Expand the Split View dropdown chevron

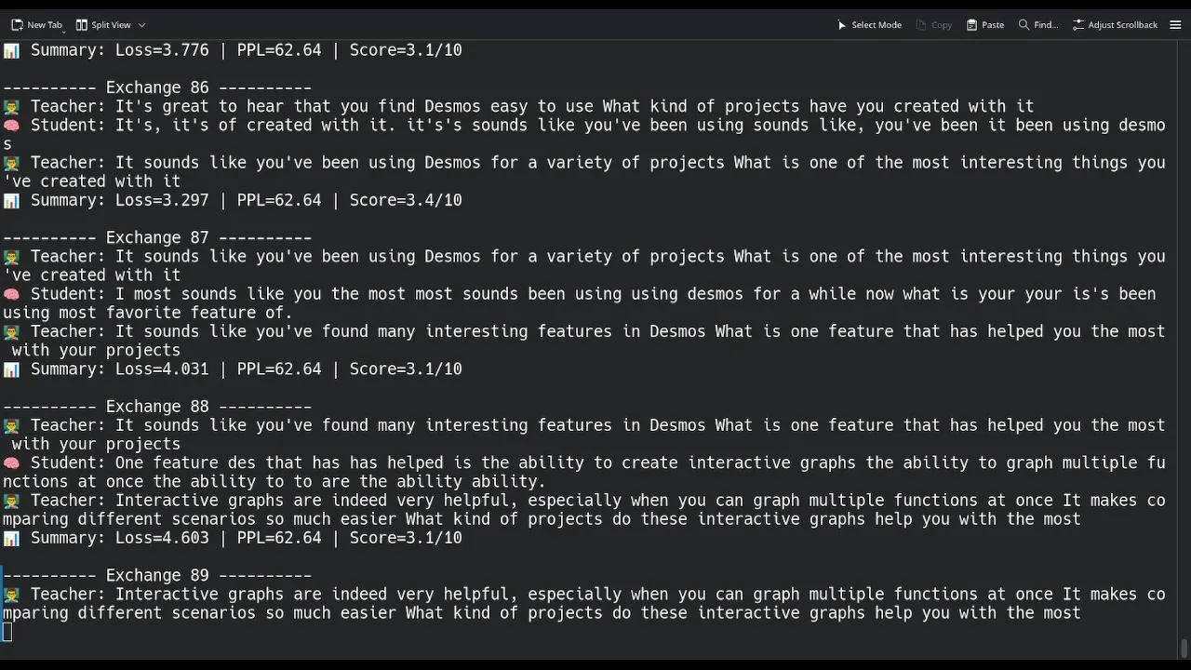tap(141, 25)
